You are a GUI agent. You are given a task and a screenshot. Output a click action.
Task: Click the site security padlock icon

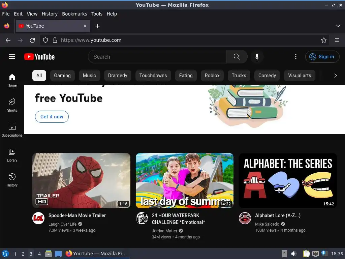[55, 40]
